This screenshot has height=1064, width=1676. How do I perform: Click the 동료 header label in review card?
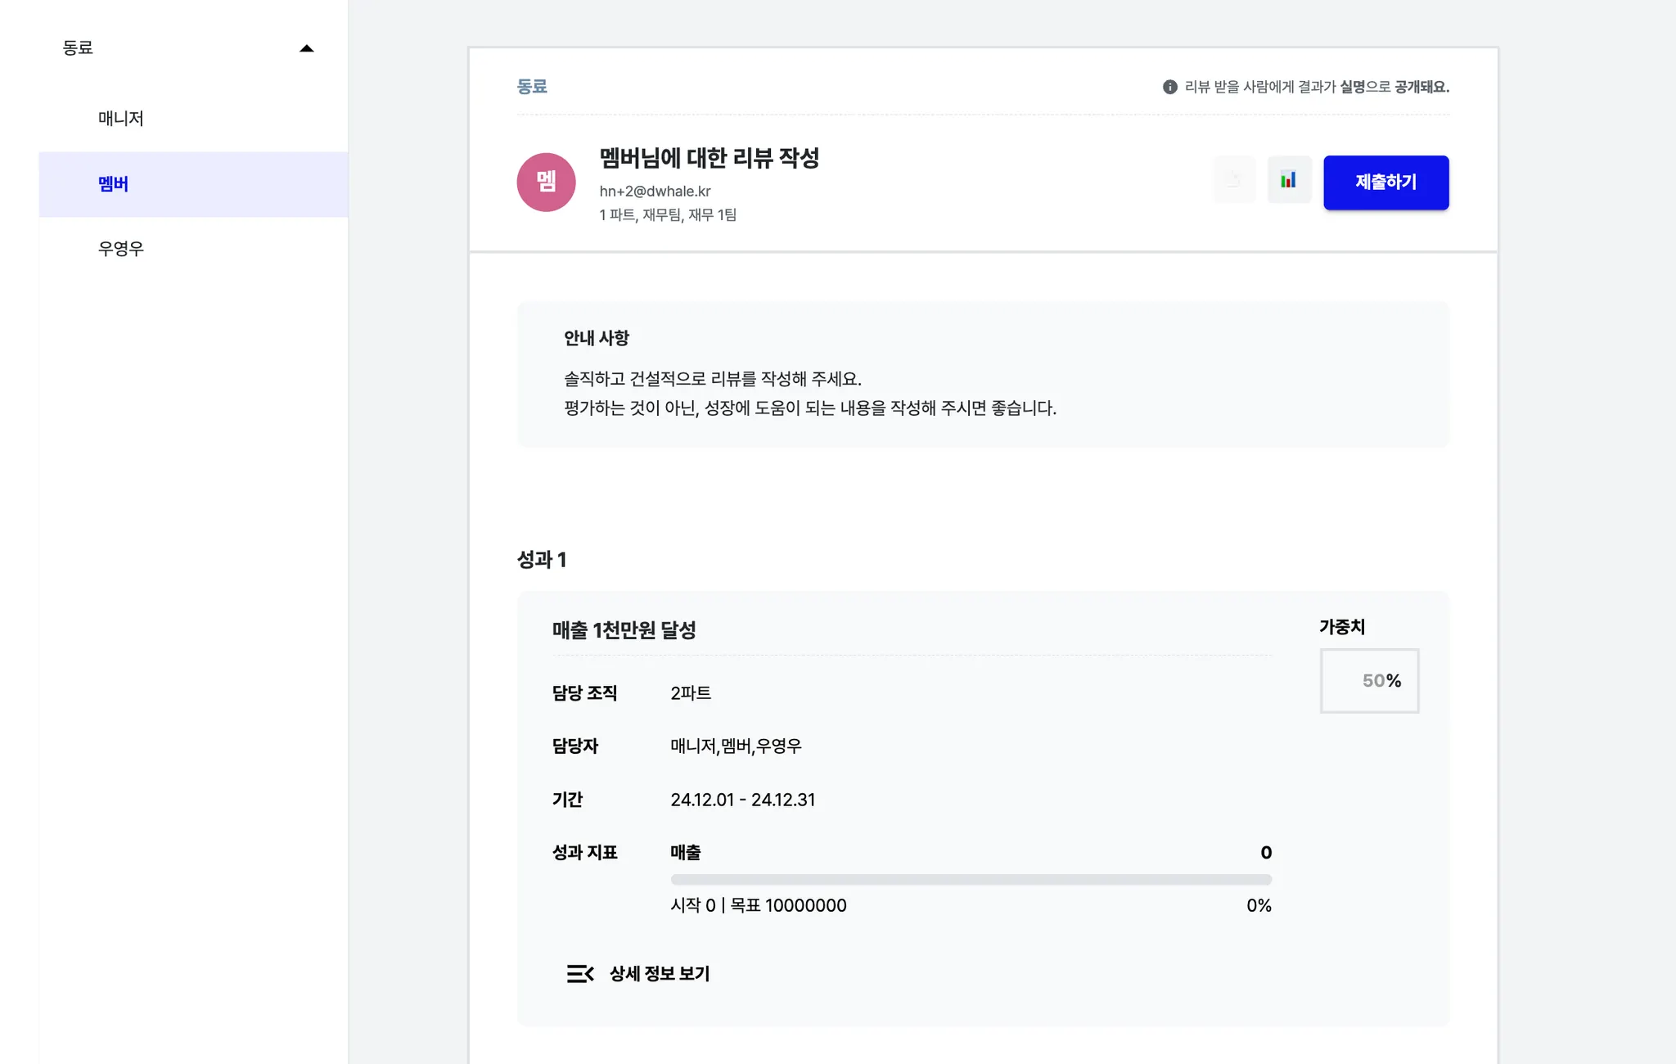532,87
